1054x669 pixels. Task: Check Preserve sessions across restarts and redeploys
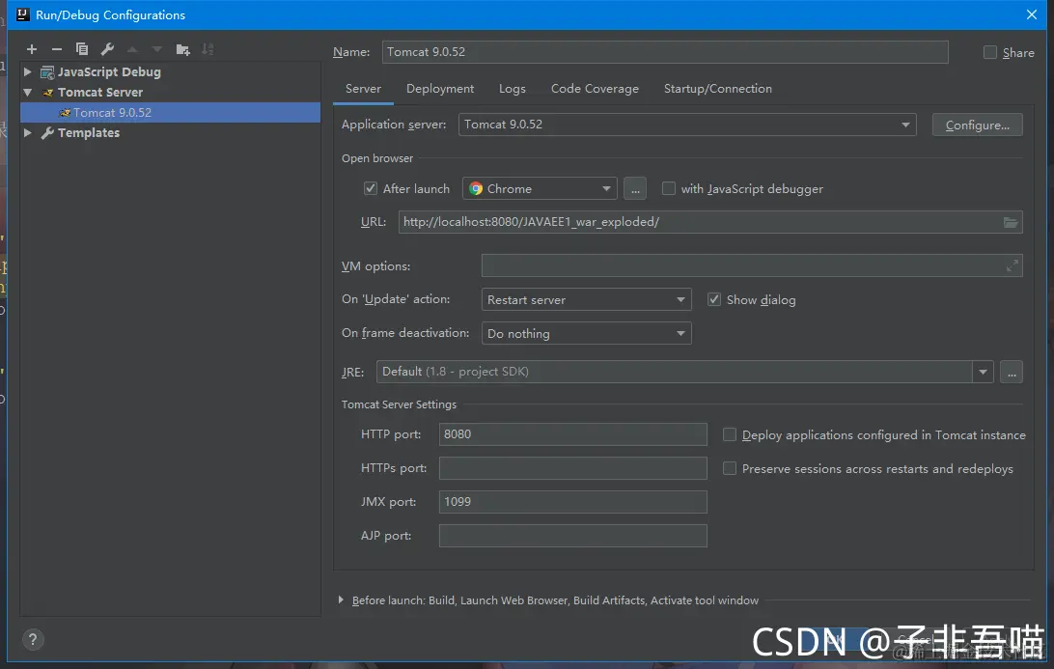point(730,468)
